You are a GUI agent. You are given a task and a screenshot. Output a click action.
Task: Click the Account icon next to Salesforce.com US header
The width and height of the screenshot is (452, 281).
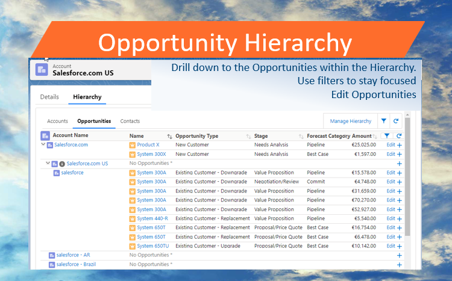(x=41, y=69)
